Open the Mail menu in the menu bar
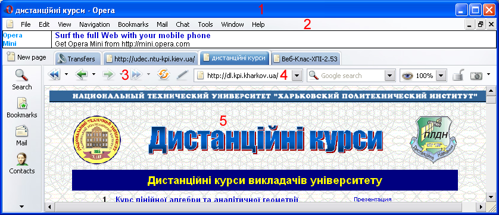 tap(162, 24)
